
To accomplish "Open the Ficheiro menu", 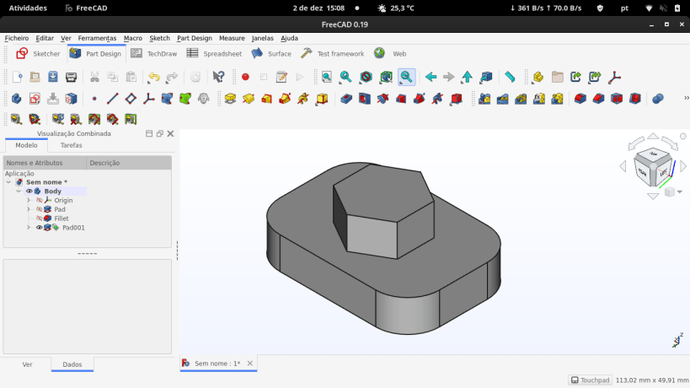I will point(16,38).
